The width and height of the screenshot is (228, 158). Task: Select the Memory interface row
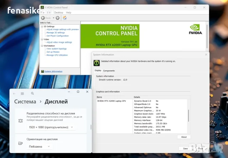pos(160,120)
